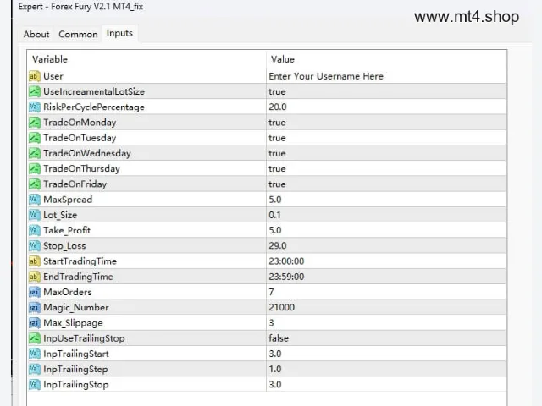
Task: Click the string icon beside EndTradingTime
Action: [34, 277]
